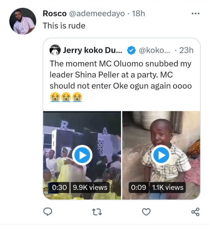
Task: Click the blue verified badge
Action: [132, 50]
